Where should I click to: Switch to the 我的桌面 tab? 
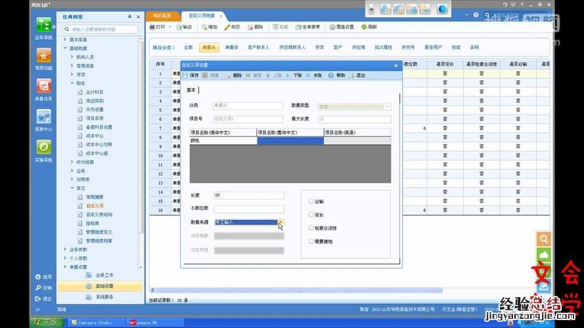[x=162, y=14]
